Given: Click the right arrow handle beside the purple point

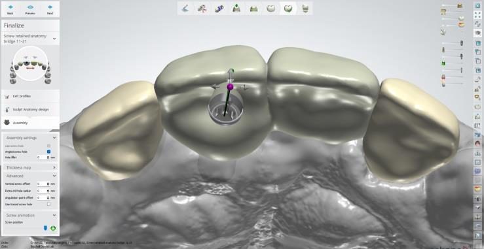Looking at the screenshot, I should 244,87.
